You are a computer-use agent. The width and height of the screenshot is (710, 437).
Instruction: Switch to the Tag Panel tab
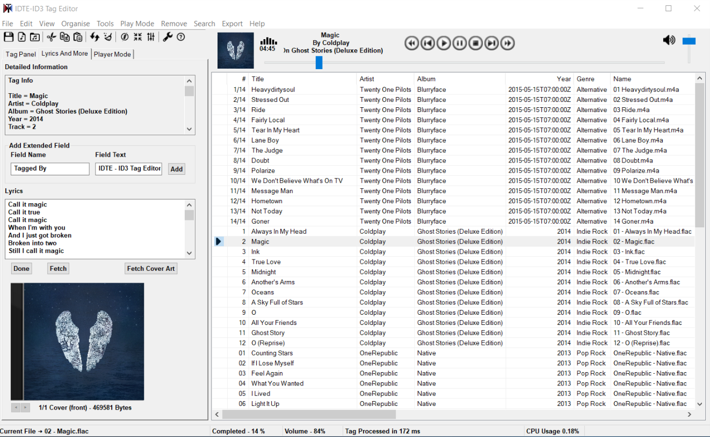(21, 54)
